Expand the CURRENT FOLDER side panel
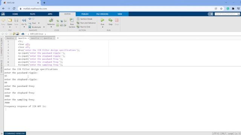The image size is (241, 135). click(2, 47)
